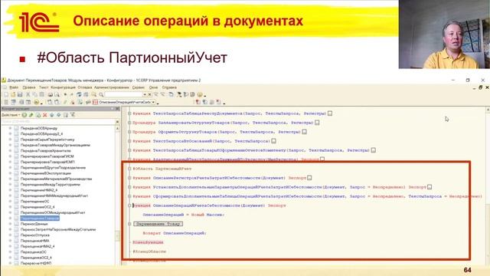Image resolution: width=490 pixels, height=276 pixels.
Task: Expand procedure ЗапланироватьОтгрузкуТоваров code block
Action: pyautogui.click(x=129, y=123)
